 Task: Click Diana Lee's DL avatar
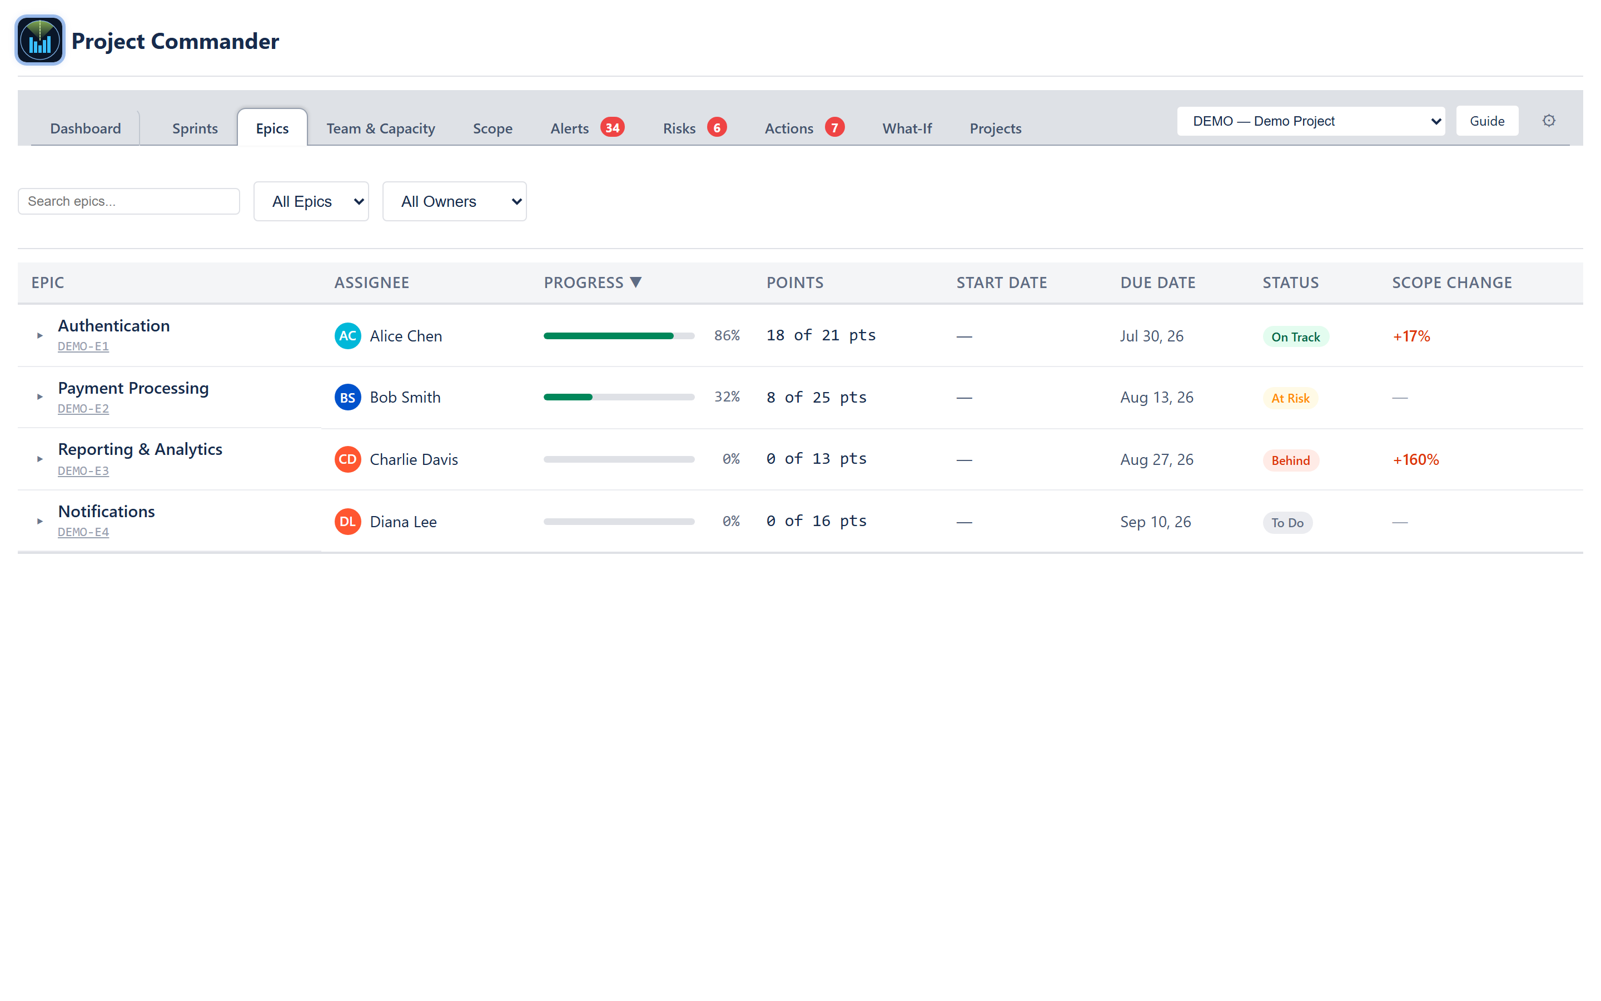click(x=347, y=522)
